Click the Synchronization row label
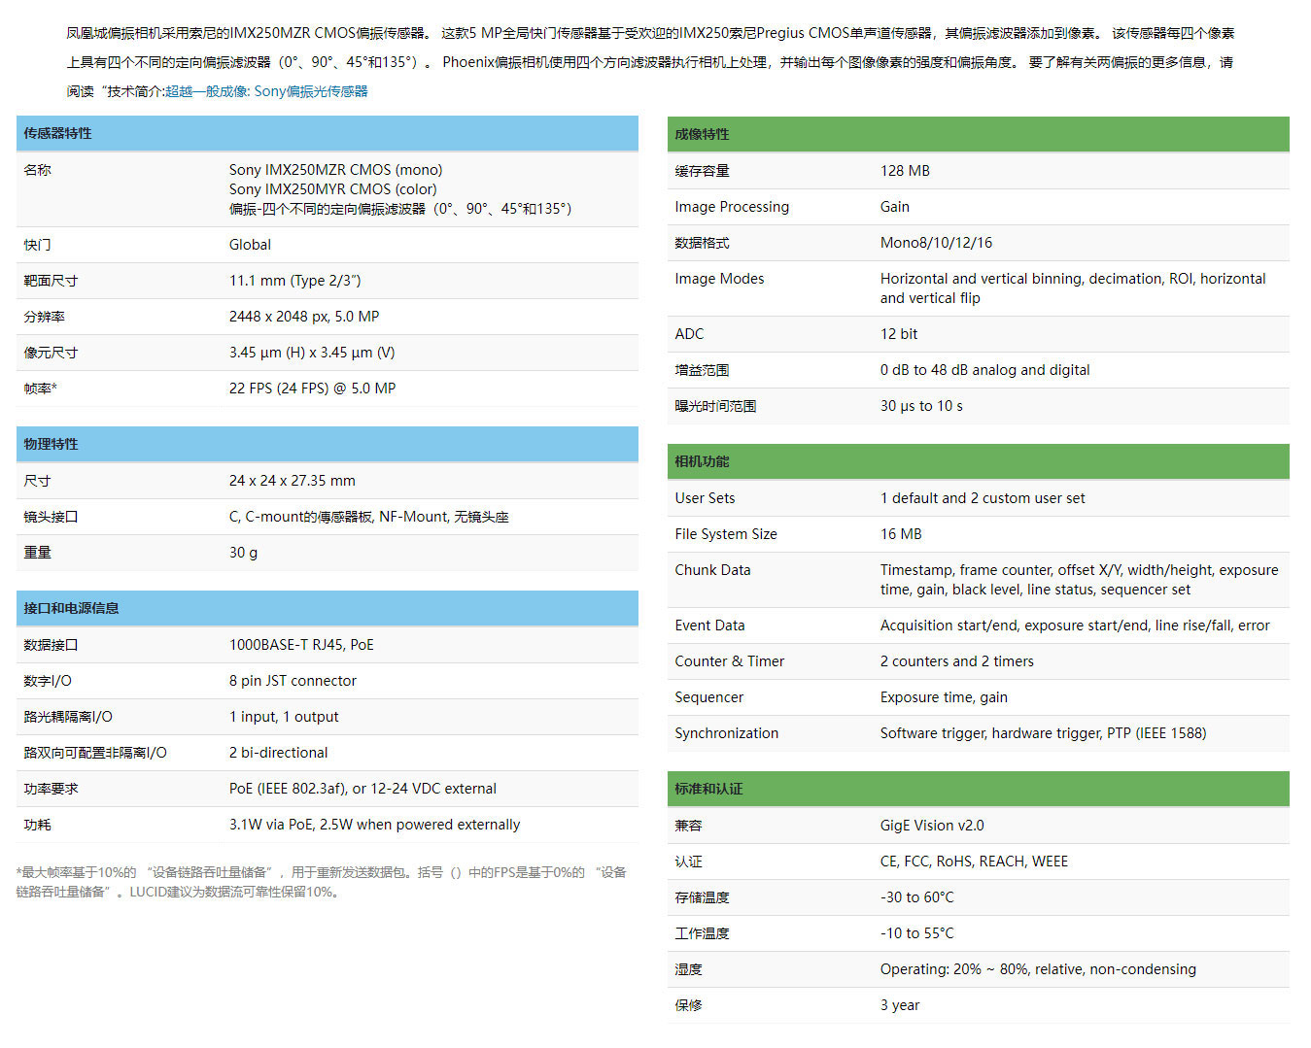 pyautogui.click(x=726, y=733)
